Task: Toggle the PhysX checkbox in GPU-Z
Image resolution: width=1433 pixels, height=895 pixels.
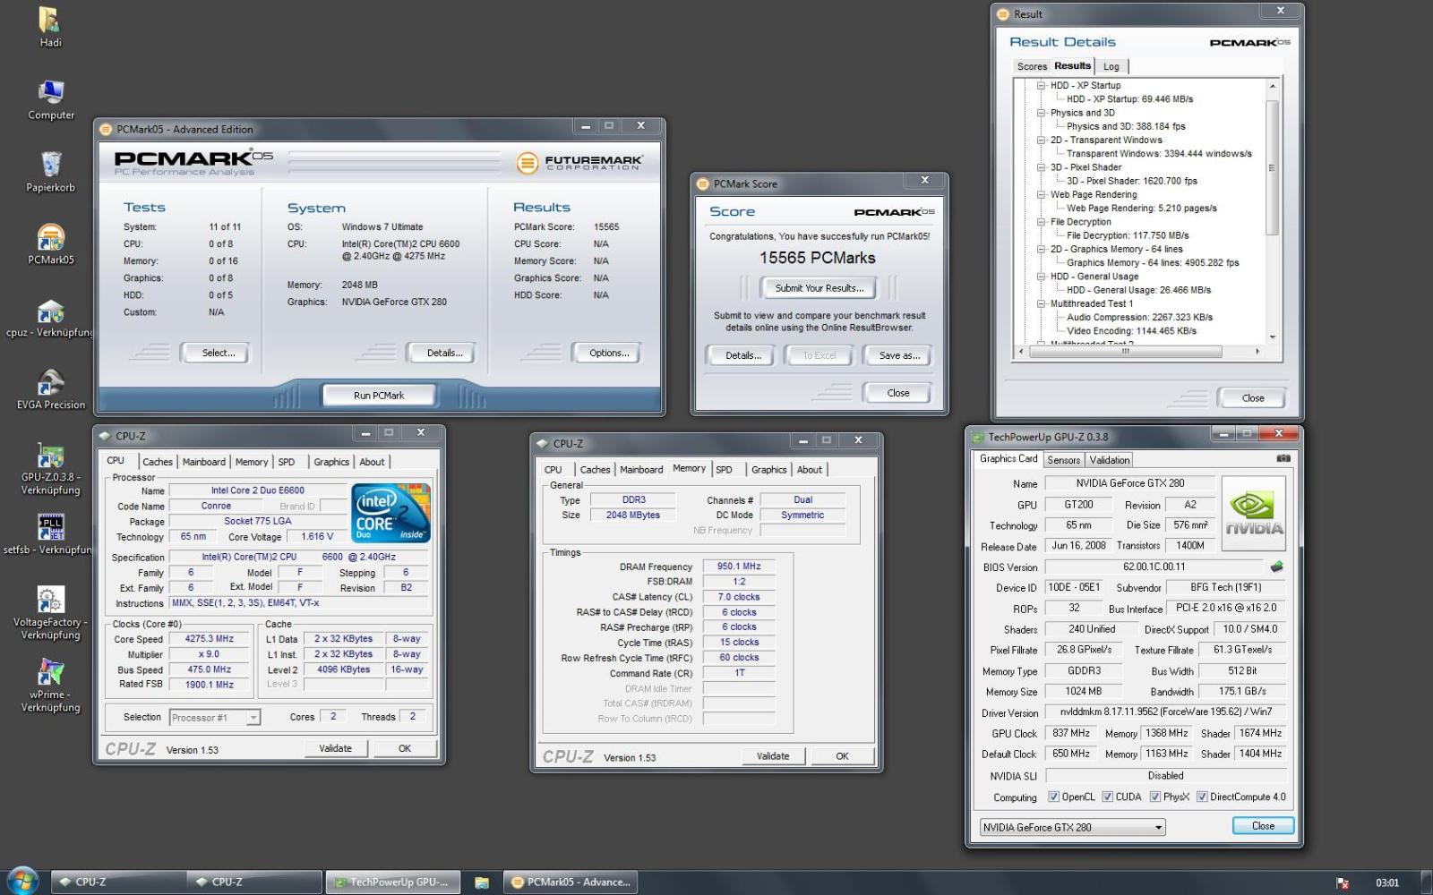Action: click(x=1155, y=797)
